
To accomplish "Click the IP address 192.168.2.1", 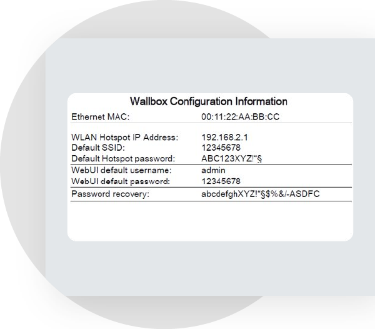I will pos(222,137).
